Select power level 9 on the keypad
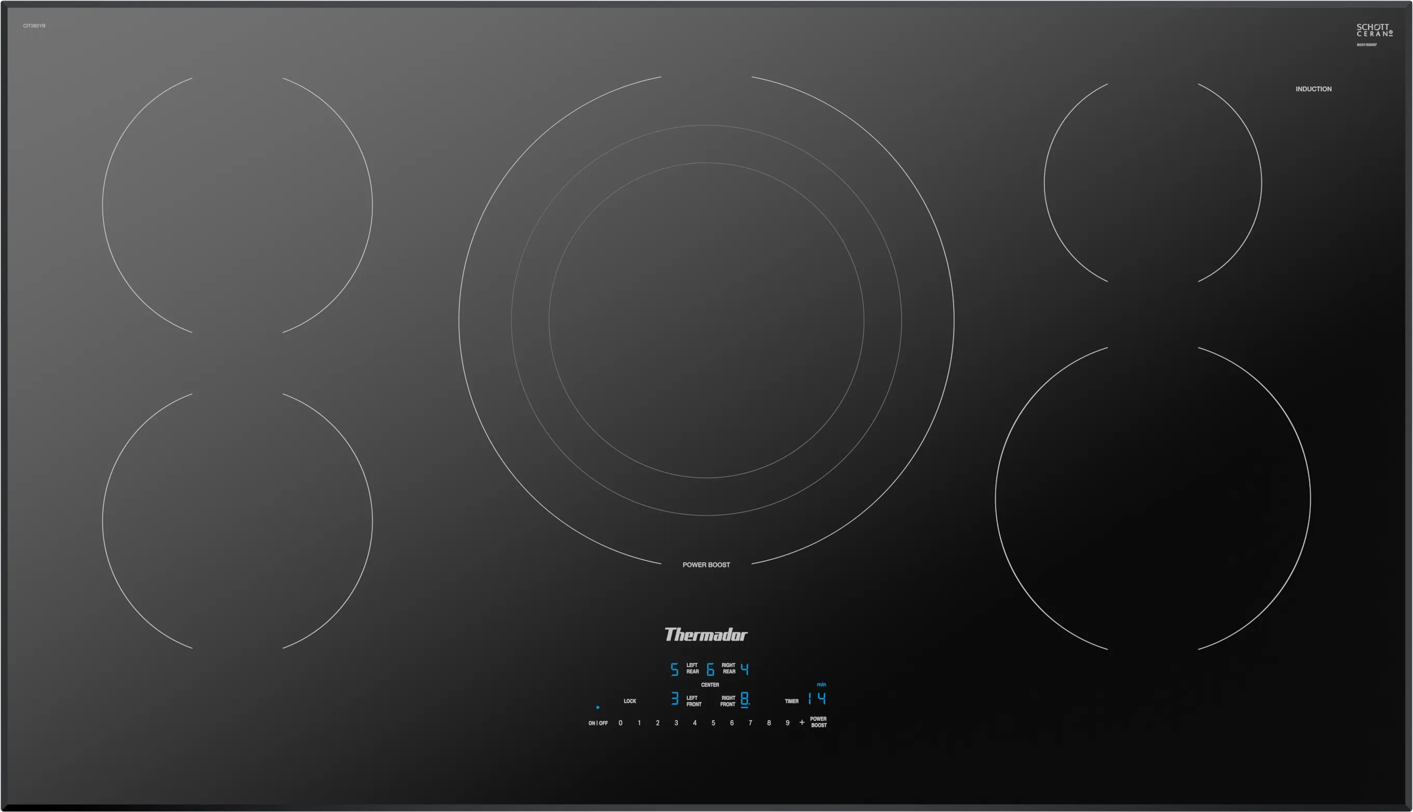The image size is (1413, 812). (787, 723)
